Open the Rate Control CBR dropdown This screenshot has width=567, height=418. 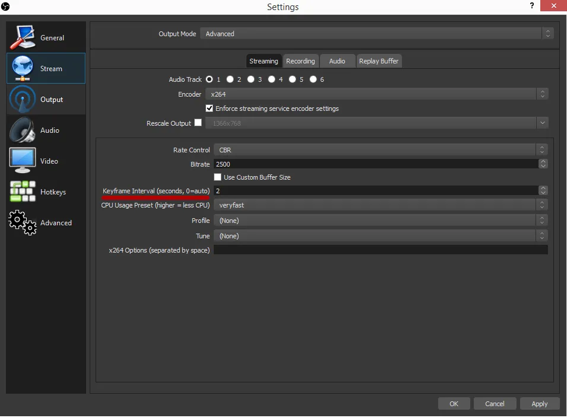pos(381,150)
